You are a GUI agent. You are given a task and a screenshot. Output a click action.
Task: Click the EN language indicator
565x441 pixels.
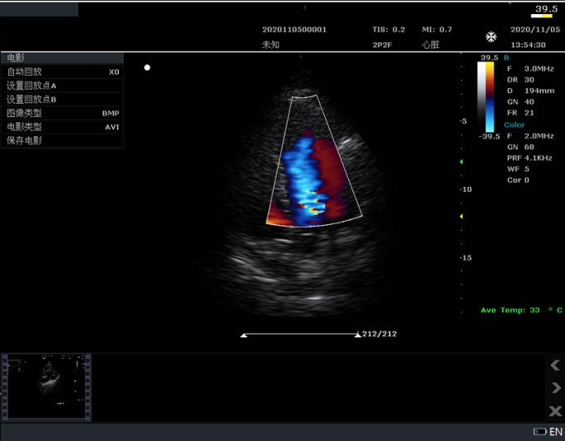[x=556, y=432]
